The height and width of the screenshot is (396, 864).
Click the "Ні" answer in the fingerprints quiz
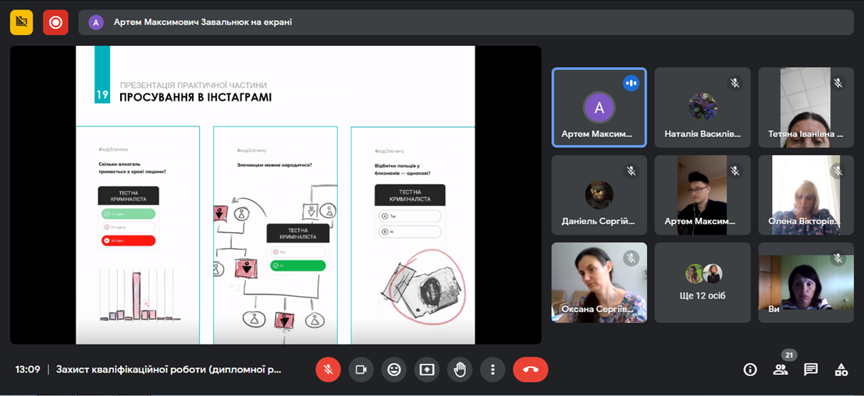pyautogui.click(x=411, y=232)
